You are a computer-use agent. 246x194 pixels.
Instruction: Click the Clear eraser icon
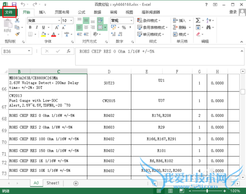(x=198, y=34)
